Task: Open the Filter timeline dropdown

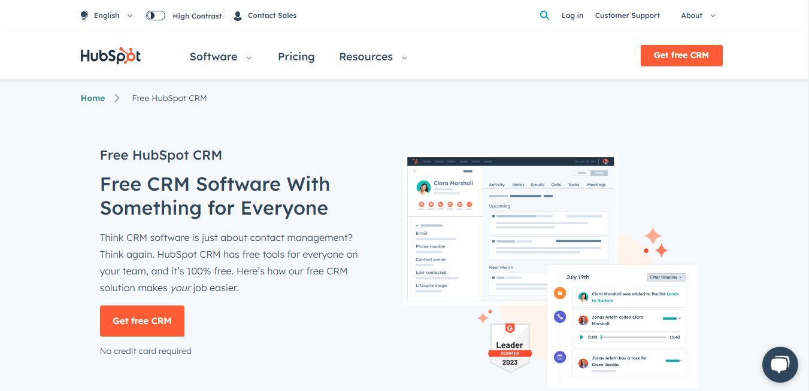Action: tap(665, 277)
